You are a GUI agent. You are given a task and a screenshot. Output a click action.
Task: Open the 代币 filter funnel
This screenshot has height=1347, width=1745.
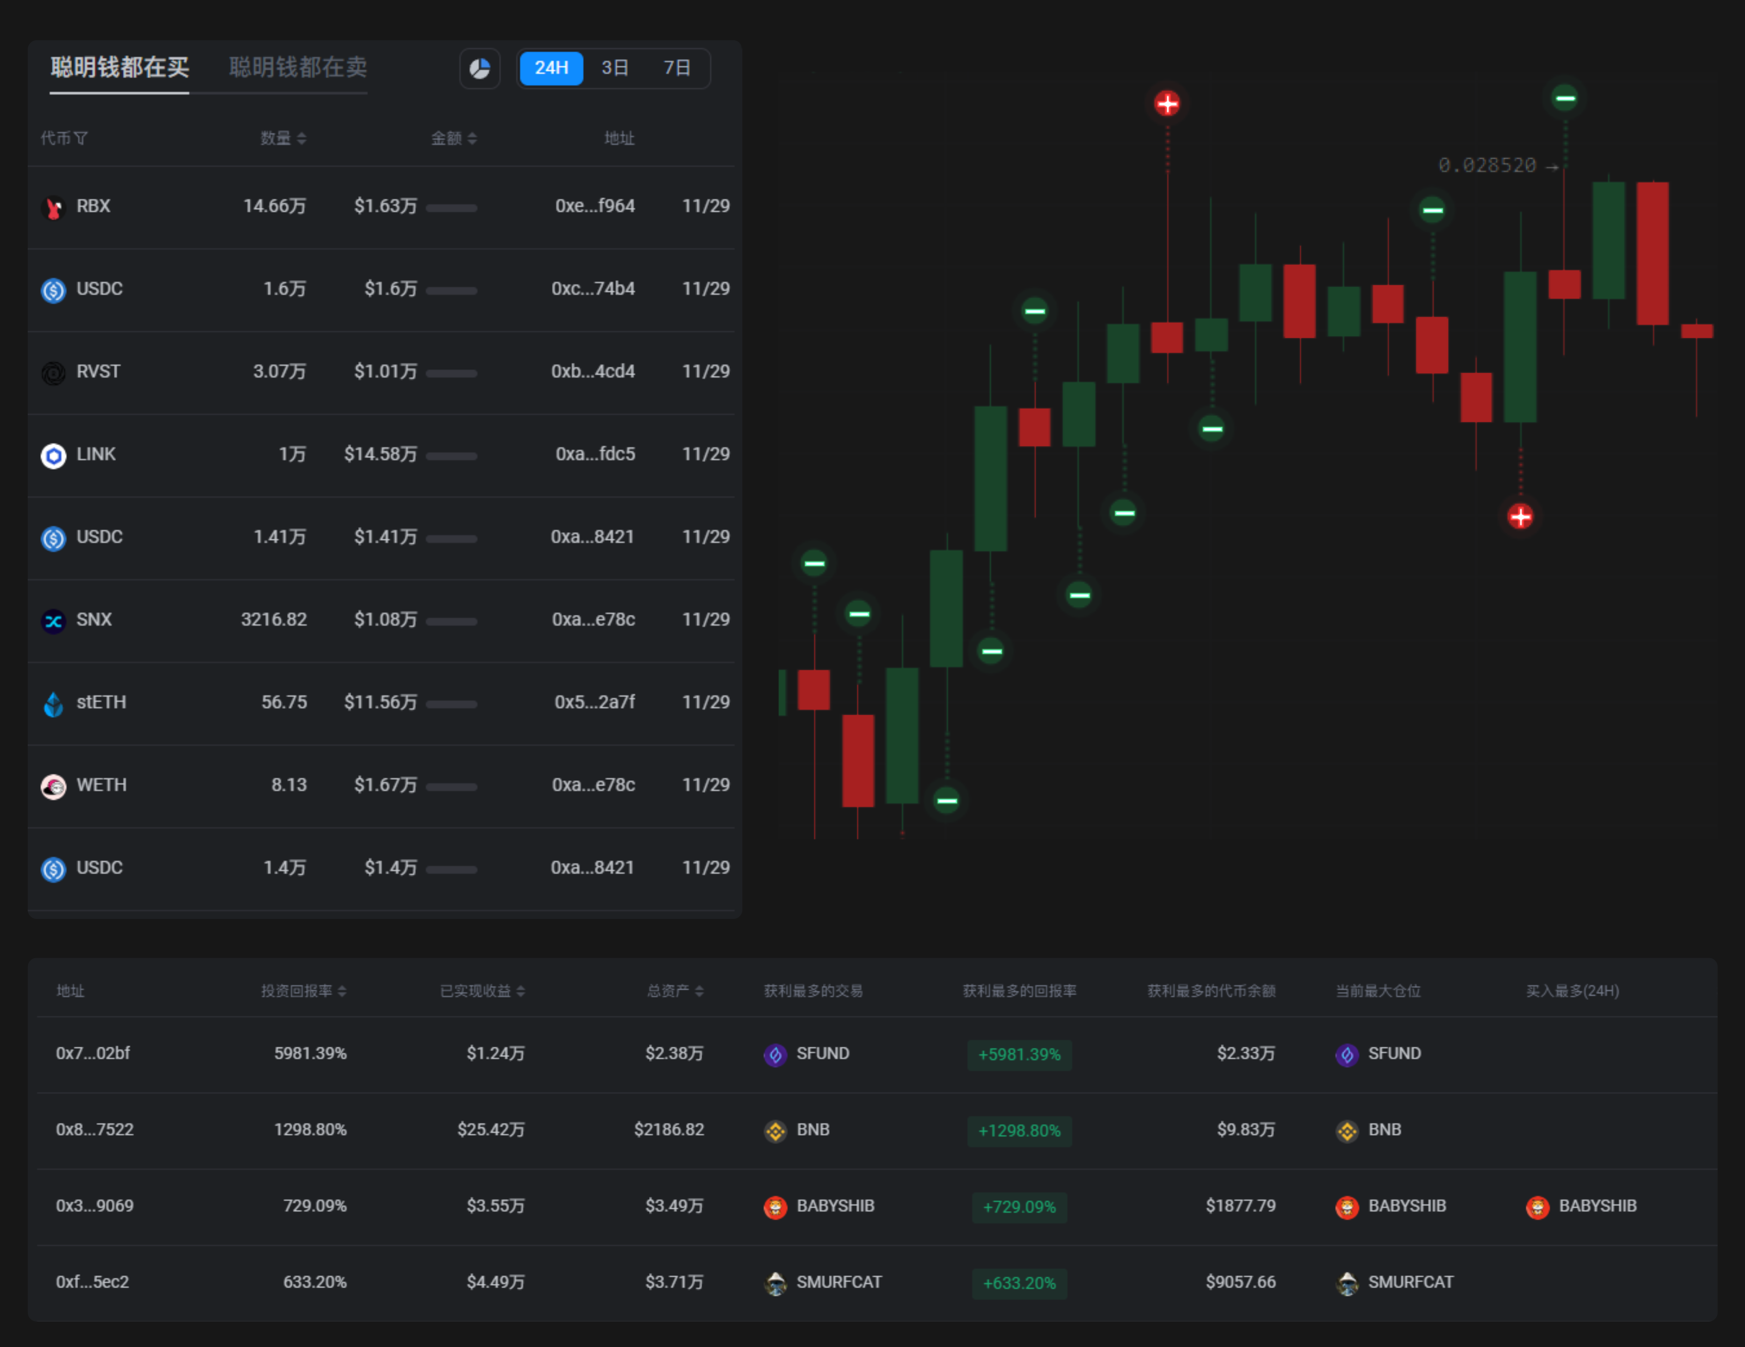(x=81, y=138)
